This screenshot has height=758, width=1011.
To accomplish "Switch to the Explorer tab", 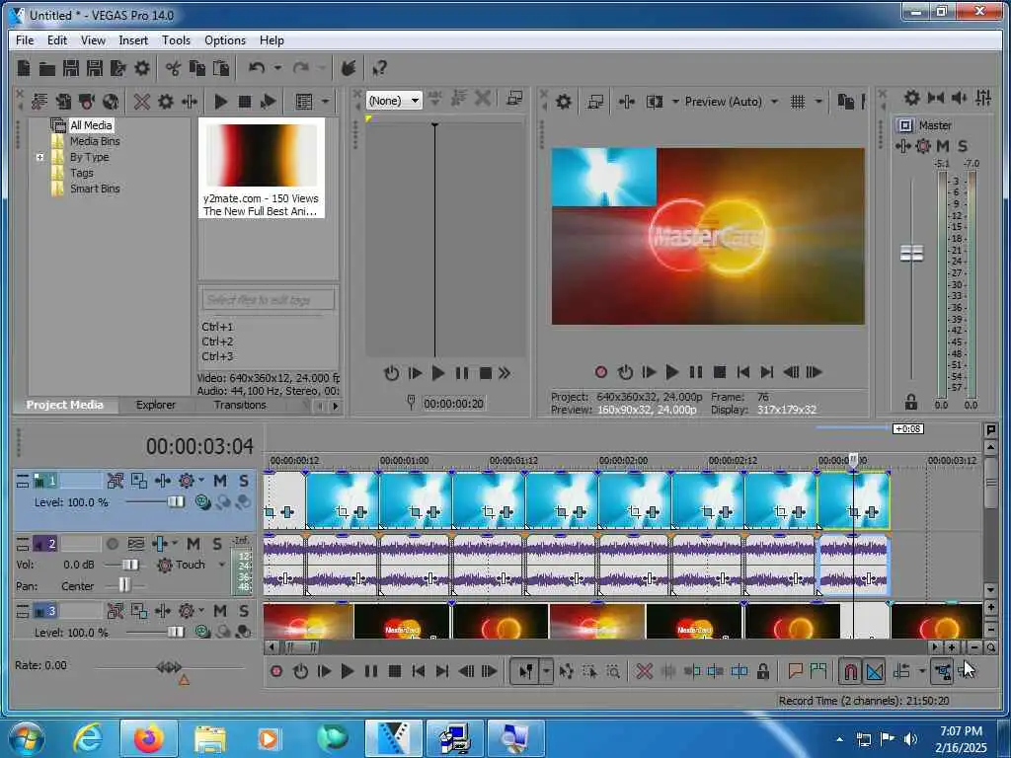I will coord(155,406).
